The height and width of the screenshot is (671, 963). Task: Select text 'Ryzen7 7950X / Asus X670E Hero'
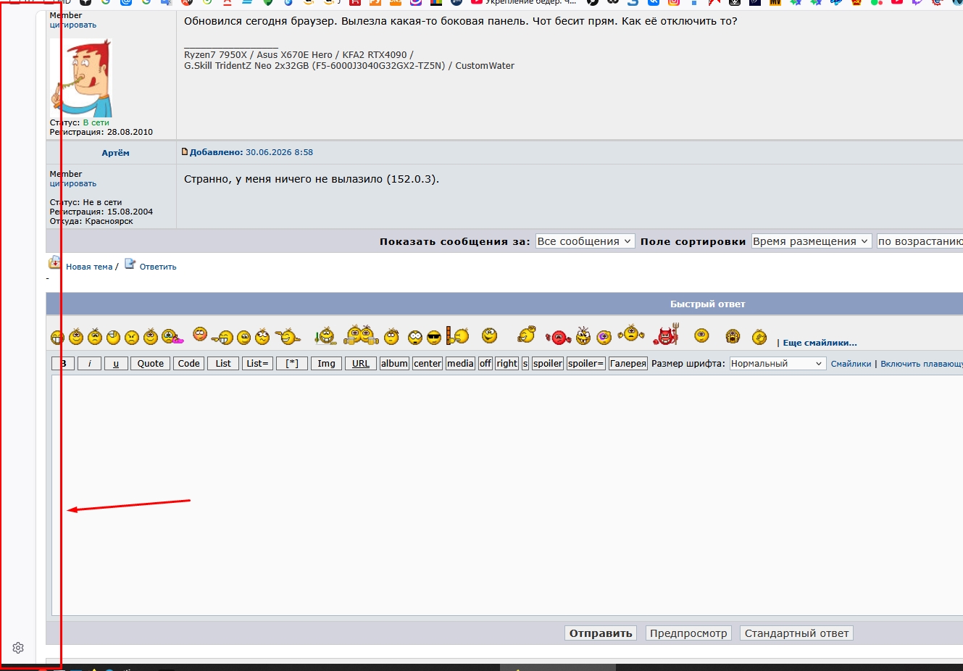click(258, 55)
